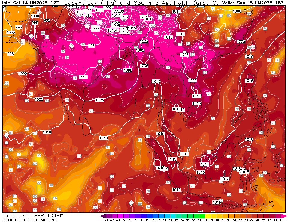
Task: Open the WWW.WETTERZENTRALE.DE link text
Action: (29, 220)
